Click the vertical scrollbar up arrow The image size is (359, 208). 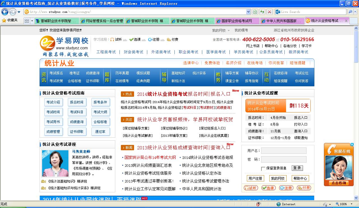(356, 28)
